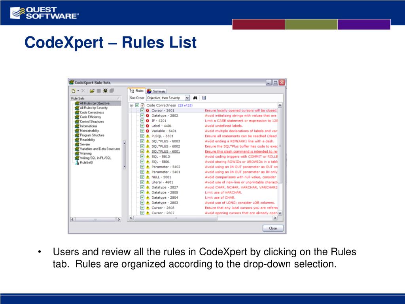Uncheck the Datatype - 2827 rule checkbox
The height and width of the screenshot is (304, 405).
tap(142, 187)
